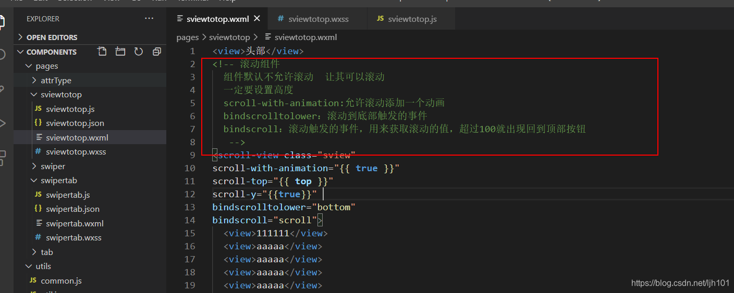Click the sviewtotop.wxml breadcrumb
734x293 pixels.
pyautogui.click(x=305, y=37)
